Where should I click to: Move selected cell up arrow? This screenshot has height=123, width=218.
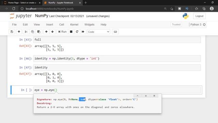pos(46,32)
